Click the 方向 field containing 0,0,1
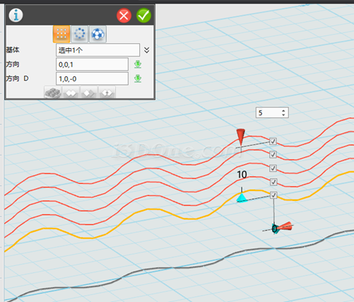 (x=92, y=64)
